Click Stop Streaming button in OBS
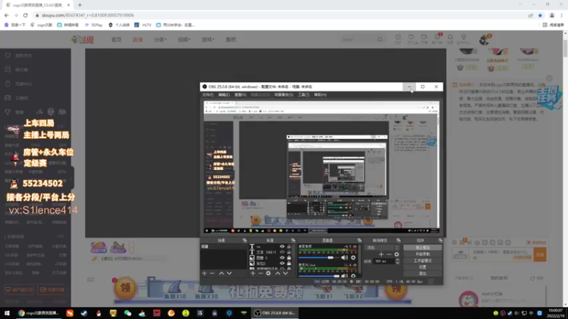The image size is (568, 319). pos(422,247)
